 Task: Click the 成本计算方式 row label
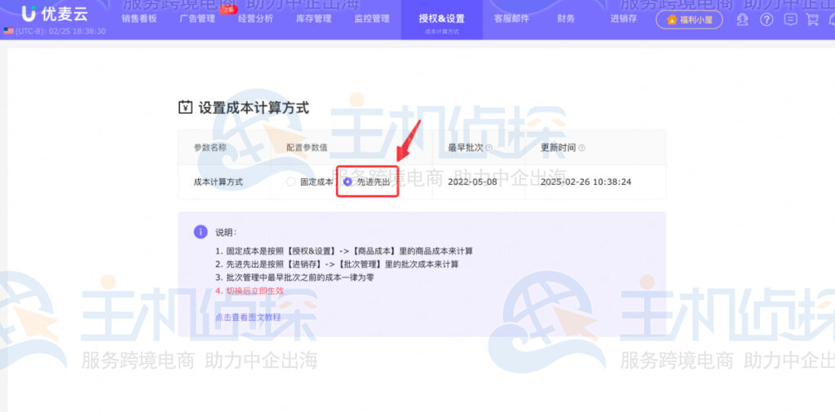pos(219,182)
